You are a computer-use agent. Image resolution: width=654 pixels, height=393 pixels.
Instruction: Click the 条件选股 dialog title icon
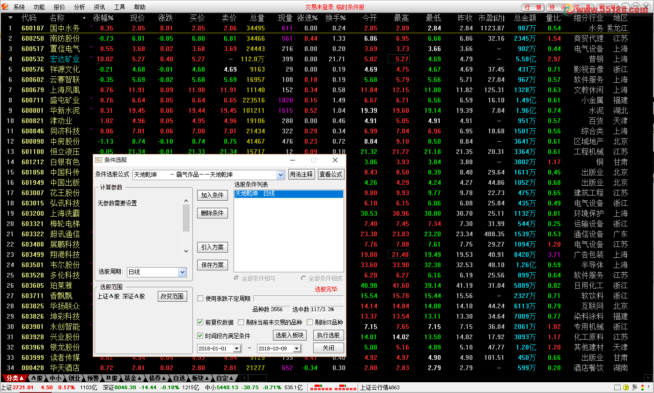tap(98, 160)
